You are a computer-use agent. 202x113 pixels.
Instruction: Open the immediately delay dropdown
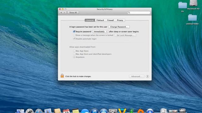(x=100, y=31)
